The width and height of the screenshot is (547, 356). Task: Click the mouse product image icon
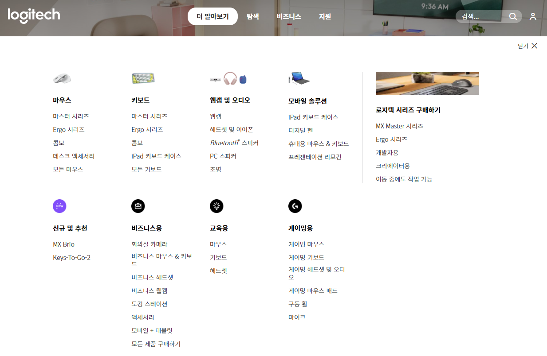pyautogui.click(x=62, y=78)
